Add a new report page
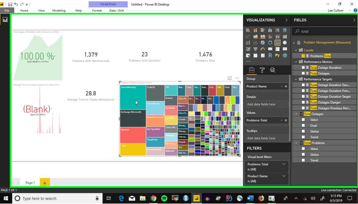358x204 pixels. pos(45,183)
